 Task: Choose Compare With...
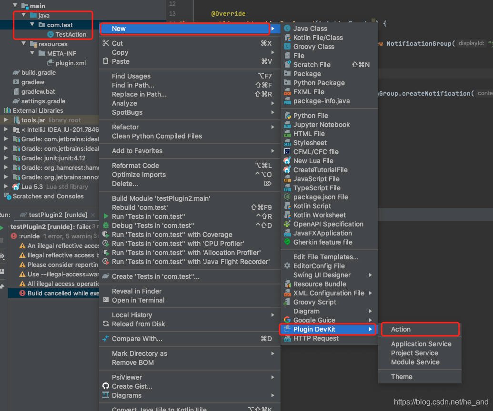click(x=190, y=339)
